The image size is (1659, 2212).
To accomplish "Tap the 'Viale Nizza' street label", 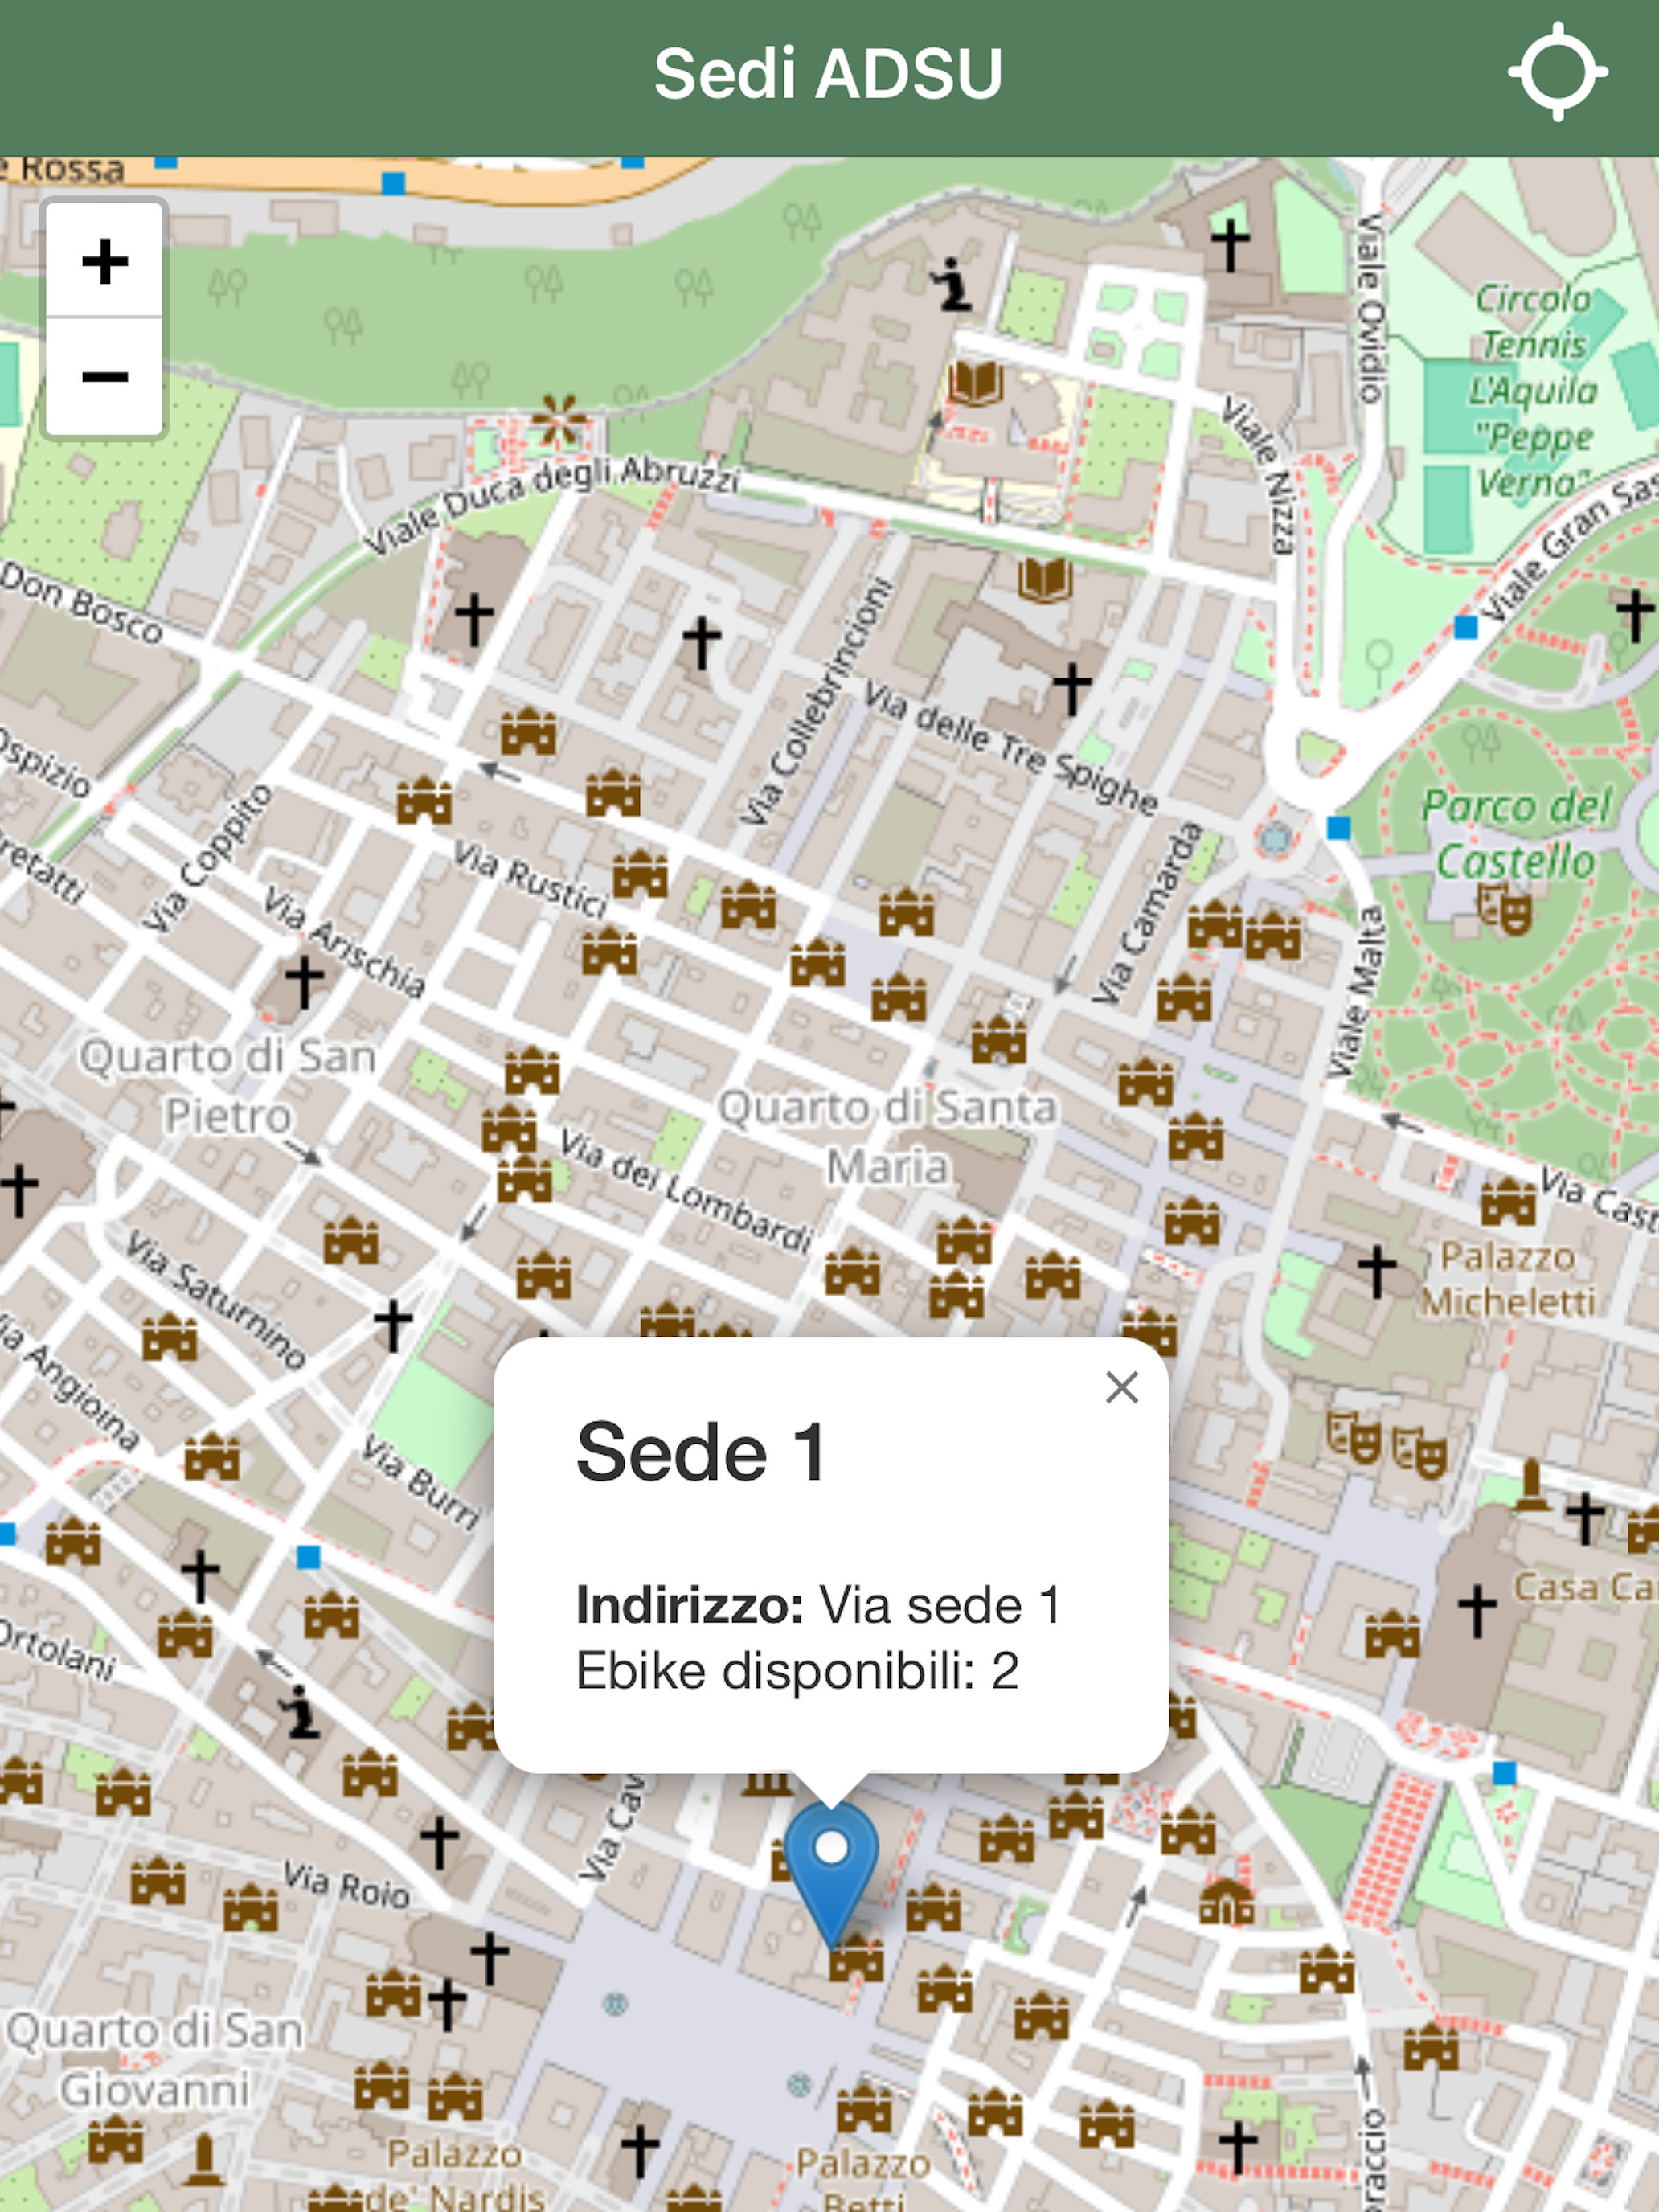I will [1258, 475].
